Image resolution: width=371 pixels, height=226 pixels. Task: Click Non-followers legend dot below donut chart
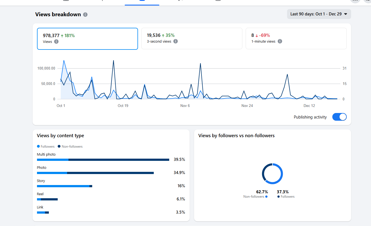coord(266,197)
